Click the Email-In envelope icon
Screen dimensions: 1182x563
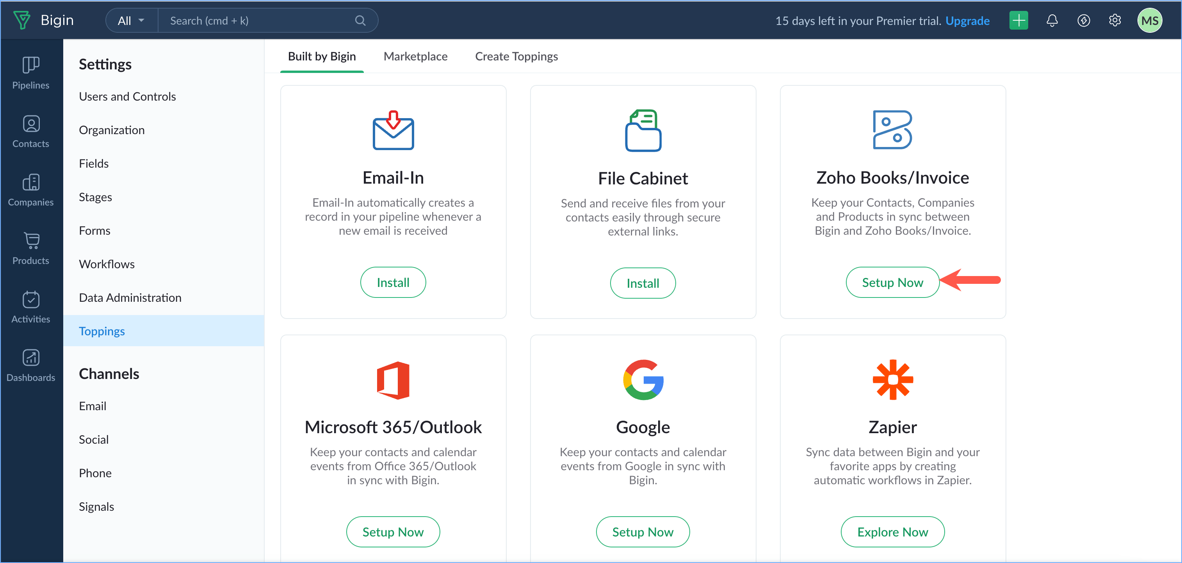[393, 130]
